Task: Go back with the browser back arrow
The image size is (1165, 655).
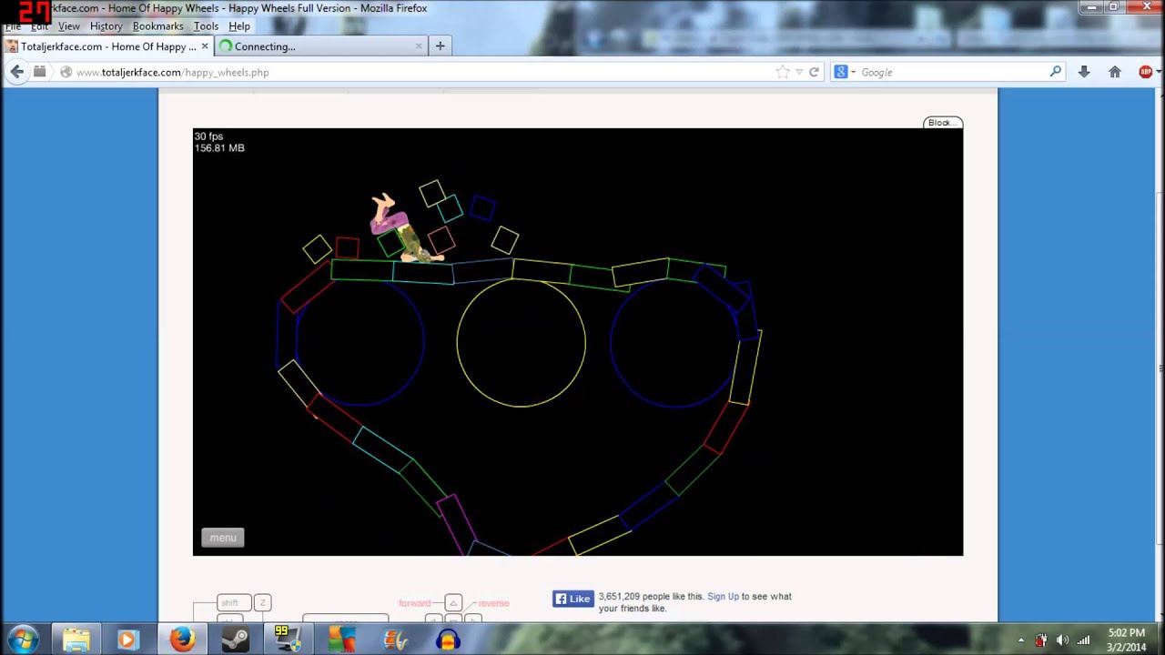Action: pos(16,72)
